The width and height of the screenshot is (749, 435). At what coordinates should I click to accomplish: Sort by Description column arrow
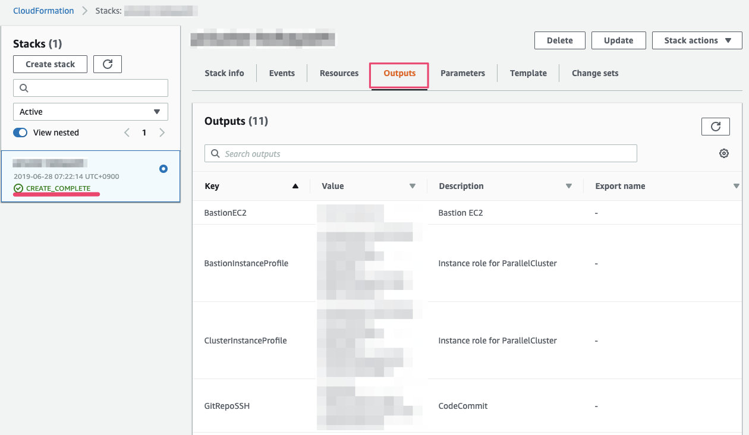(x=569, y=186)
